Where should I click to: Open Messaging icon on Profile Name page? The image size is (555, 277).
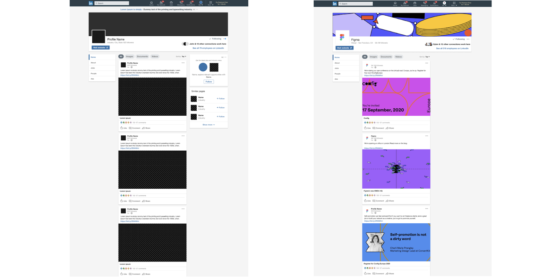(x=181, y=3)
